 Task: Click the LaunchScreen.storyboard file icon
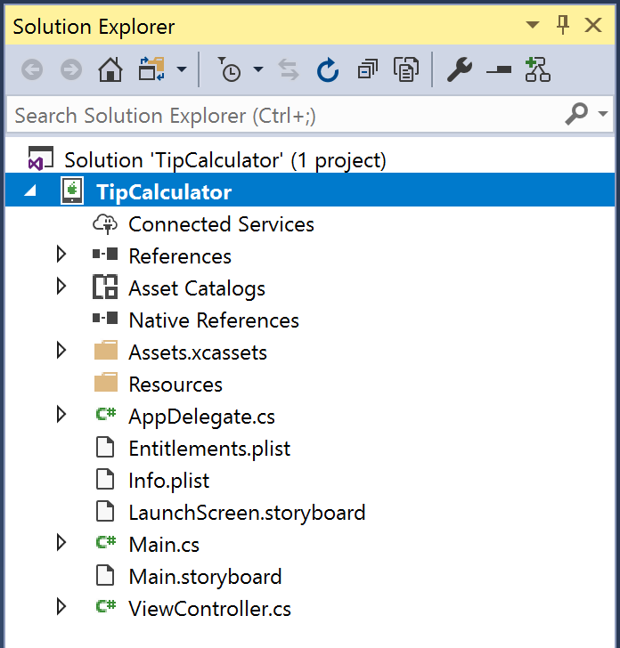coord(105,511)
